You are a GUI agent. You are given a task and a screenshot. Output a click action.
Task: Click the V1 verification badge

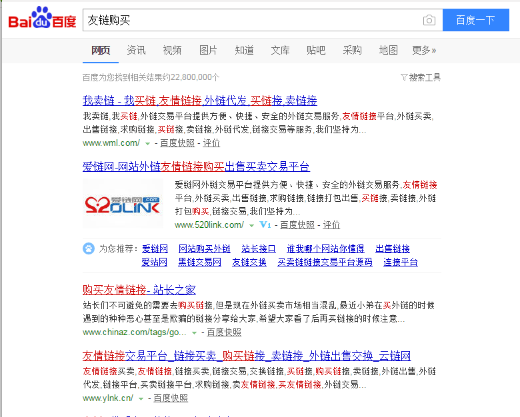coord(265,224)
